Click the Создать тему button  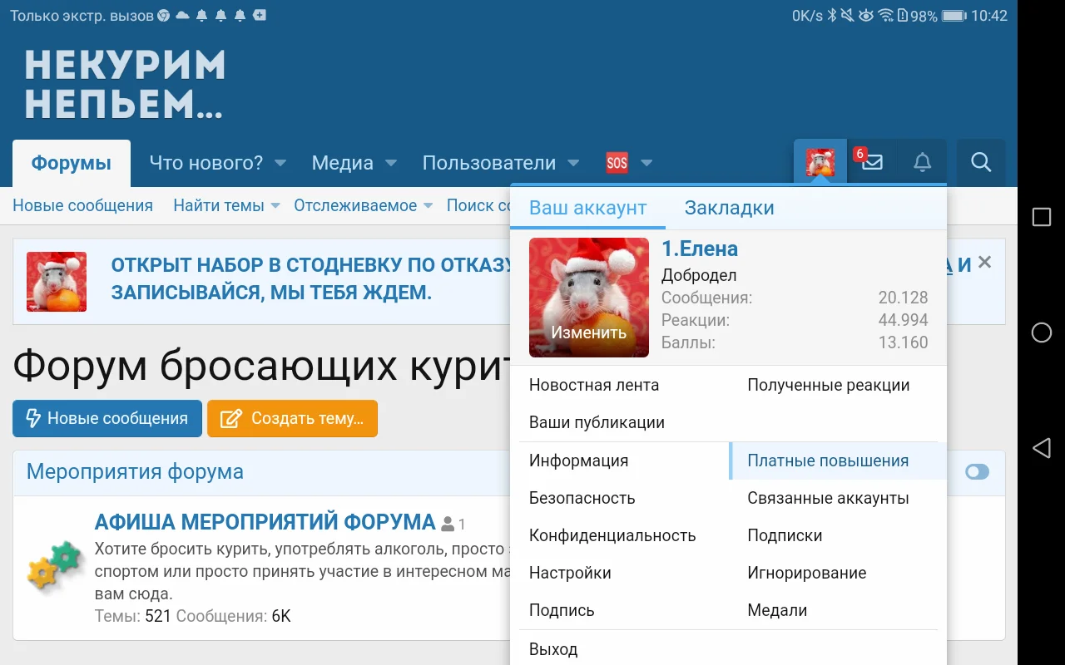(x=292, y=419)
